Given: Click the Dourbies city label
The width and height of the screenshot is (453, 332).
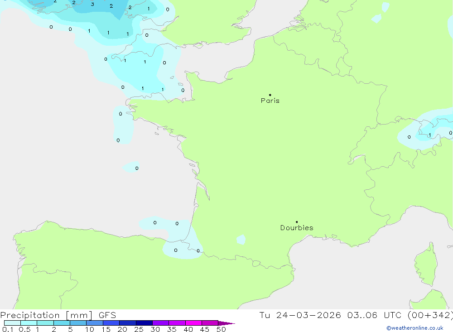Looking at the screenshot, I should (297, 228).
